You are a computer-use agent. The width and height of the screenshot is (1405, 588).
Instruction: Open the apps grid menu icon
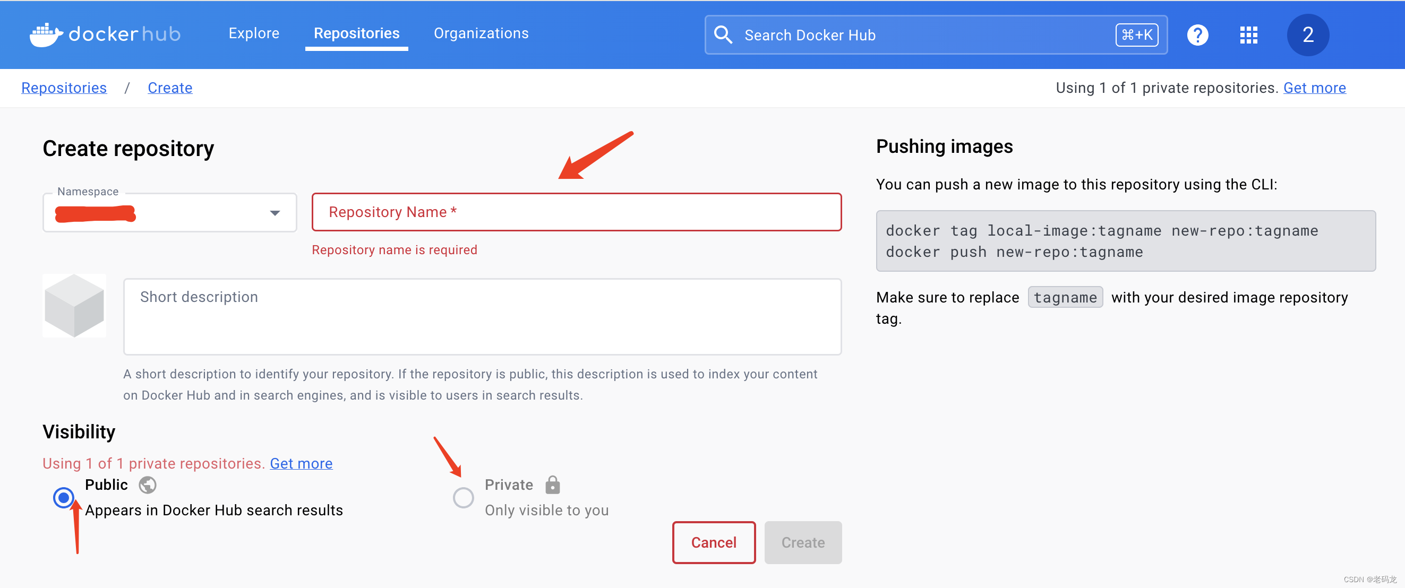(1248, 35)
